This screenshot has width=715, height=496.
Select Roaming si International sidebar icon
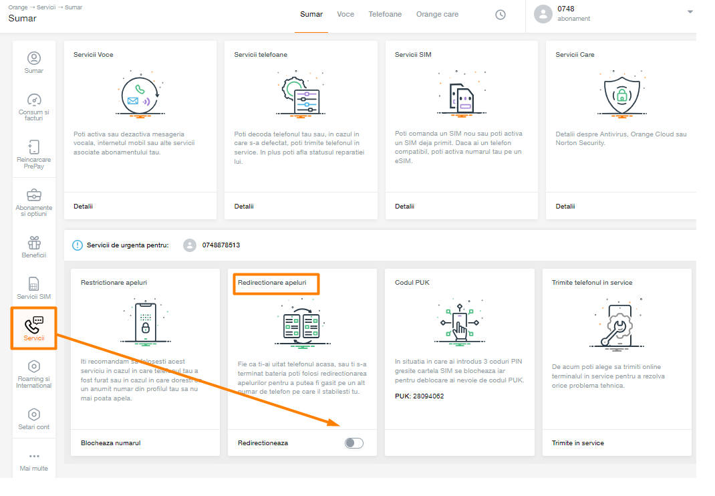click(33, 366)
